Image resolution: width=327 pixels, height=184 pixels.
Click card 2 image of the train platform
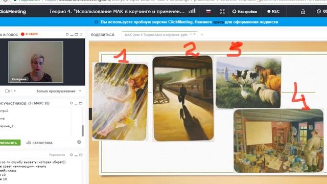point(183,98)
